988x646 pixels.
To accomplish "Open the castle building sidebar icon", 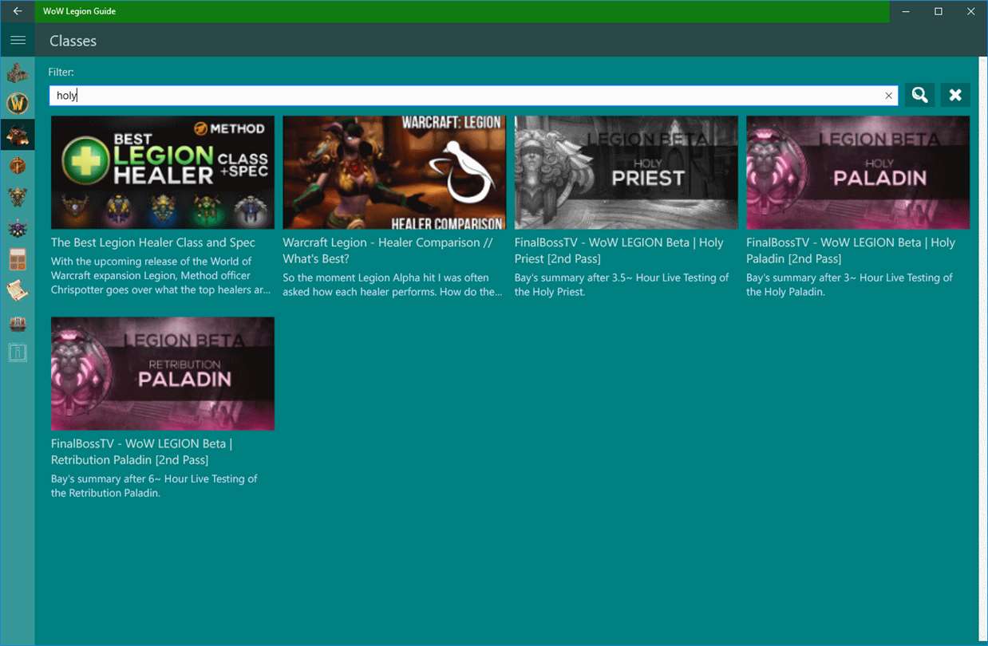I will point(18,73).
